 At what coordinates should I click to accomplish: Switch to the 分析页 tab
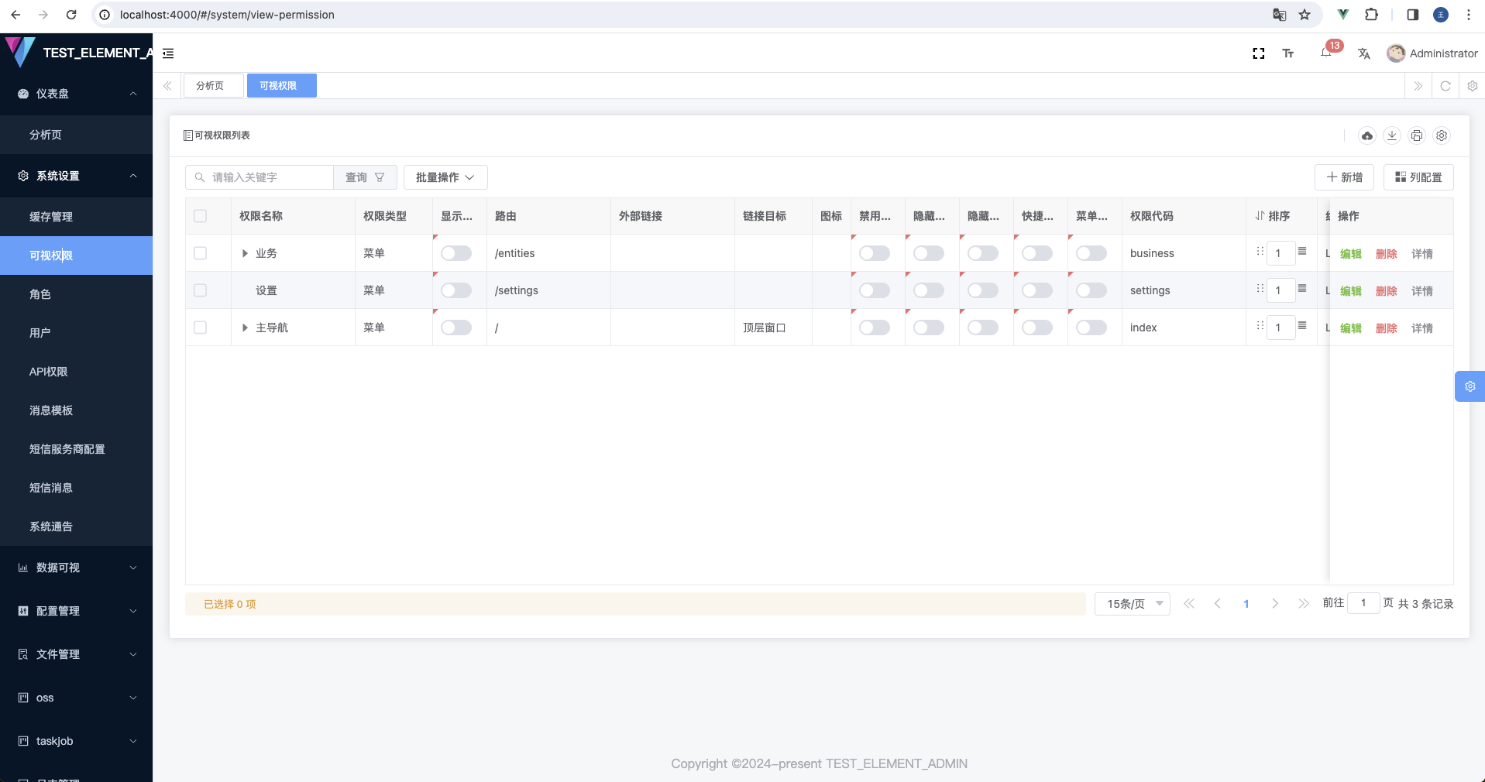pyautogui.click(x=210, y=86)
